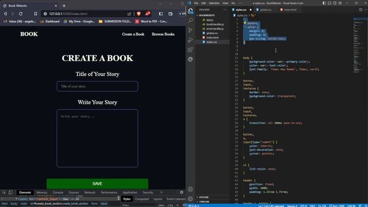The height and width of the screenshot is (207, 368).
Task: Open the File menu in VS Code
Action: [196, 3]
